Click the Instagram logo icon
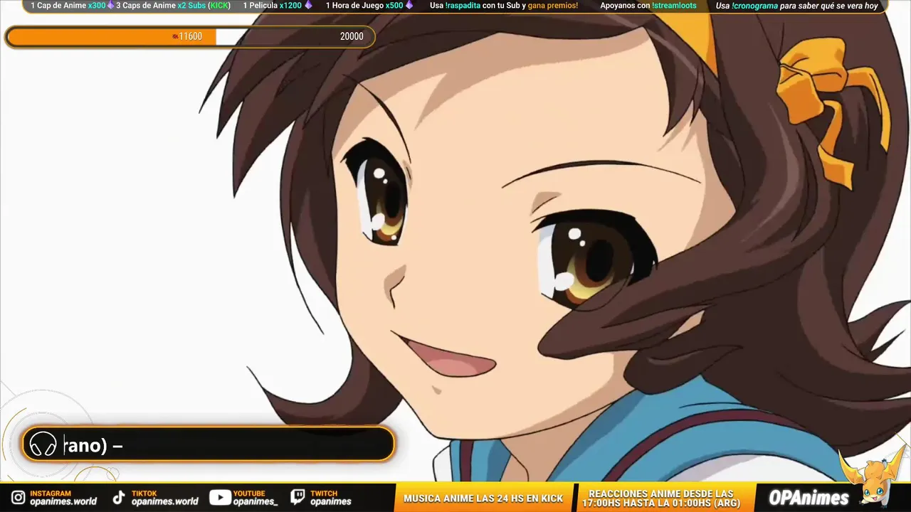The width and height of the screenshot is (911, 512). click(x=18, y=498)
